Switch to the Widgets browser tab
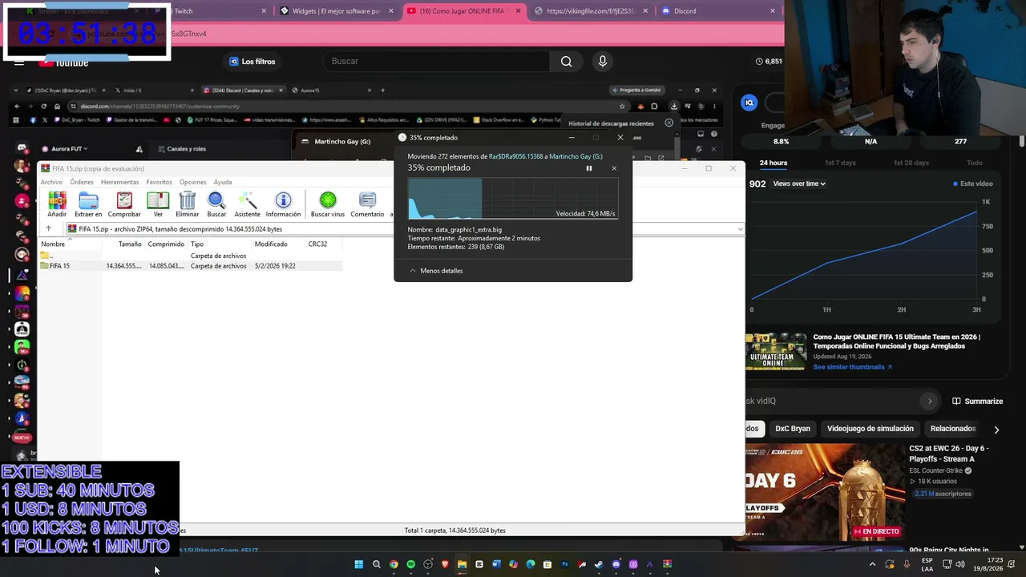The image size is (1026, 577). coord(337,11)
